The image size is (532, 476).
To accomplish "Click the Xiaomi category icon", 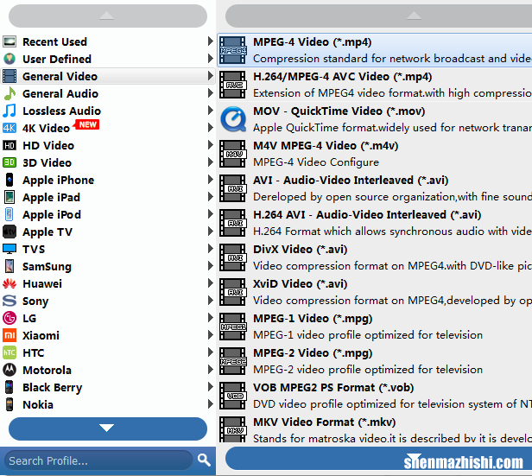I will (x=9, y=335).
